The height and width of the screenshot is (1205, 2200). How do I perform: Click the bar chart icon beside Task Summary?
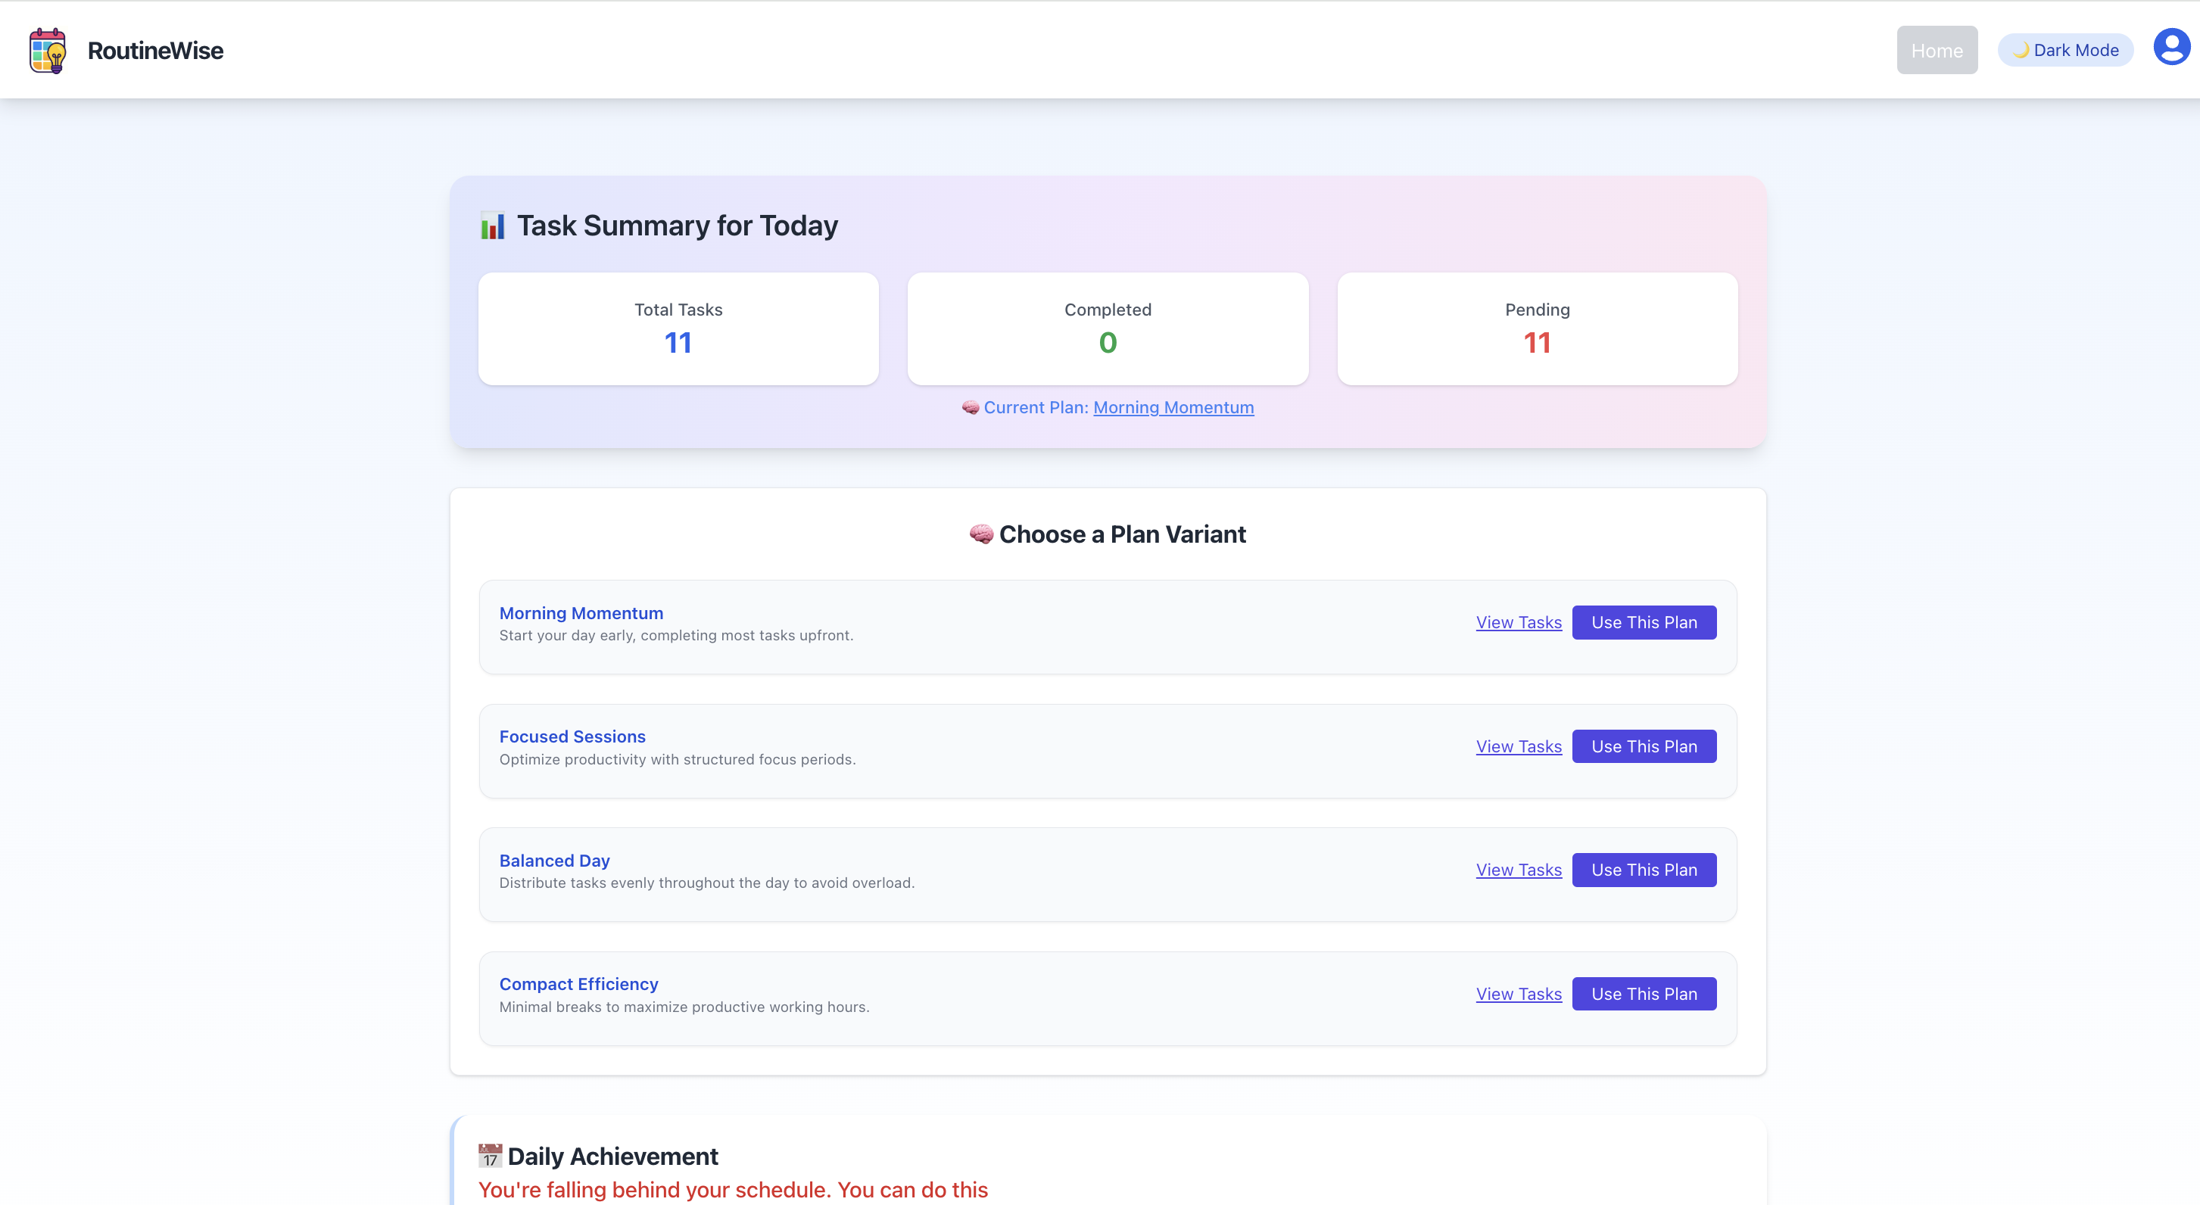[x=492, y=226]
